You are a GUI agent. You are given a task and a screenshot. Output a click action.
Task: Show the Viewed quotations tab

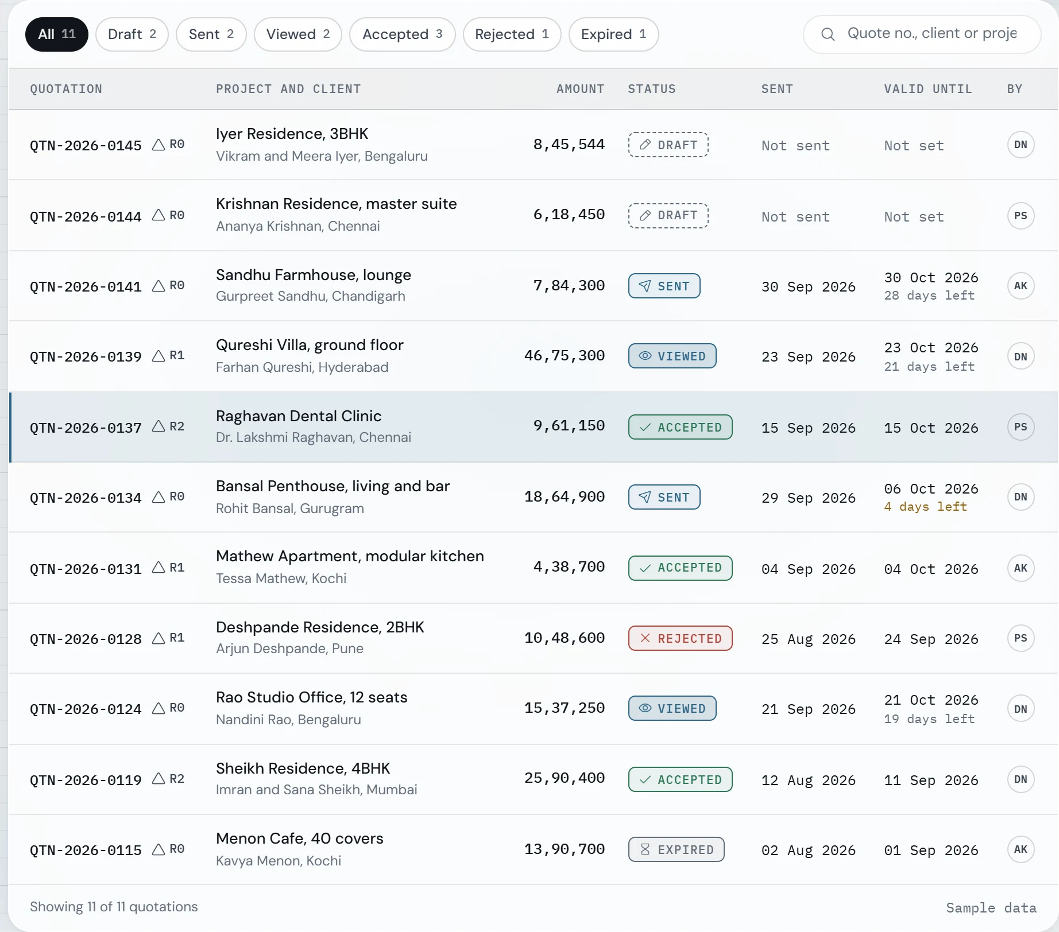click(298, 34)
